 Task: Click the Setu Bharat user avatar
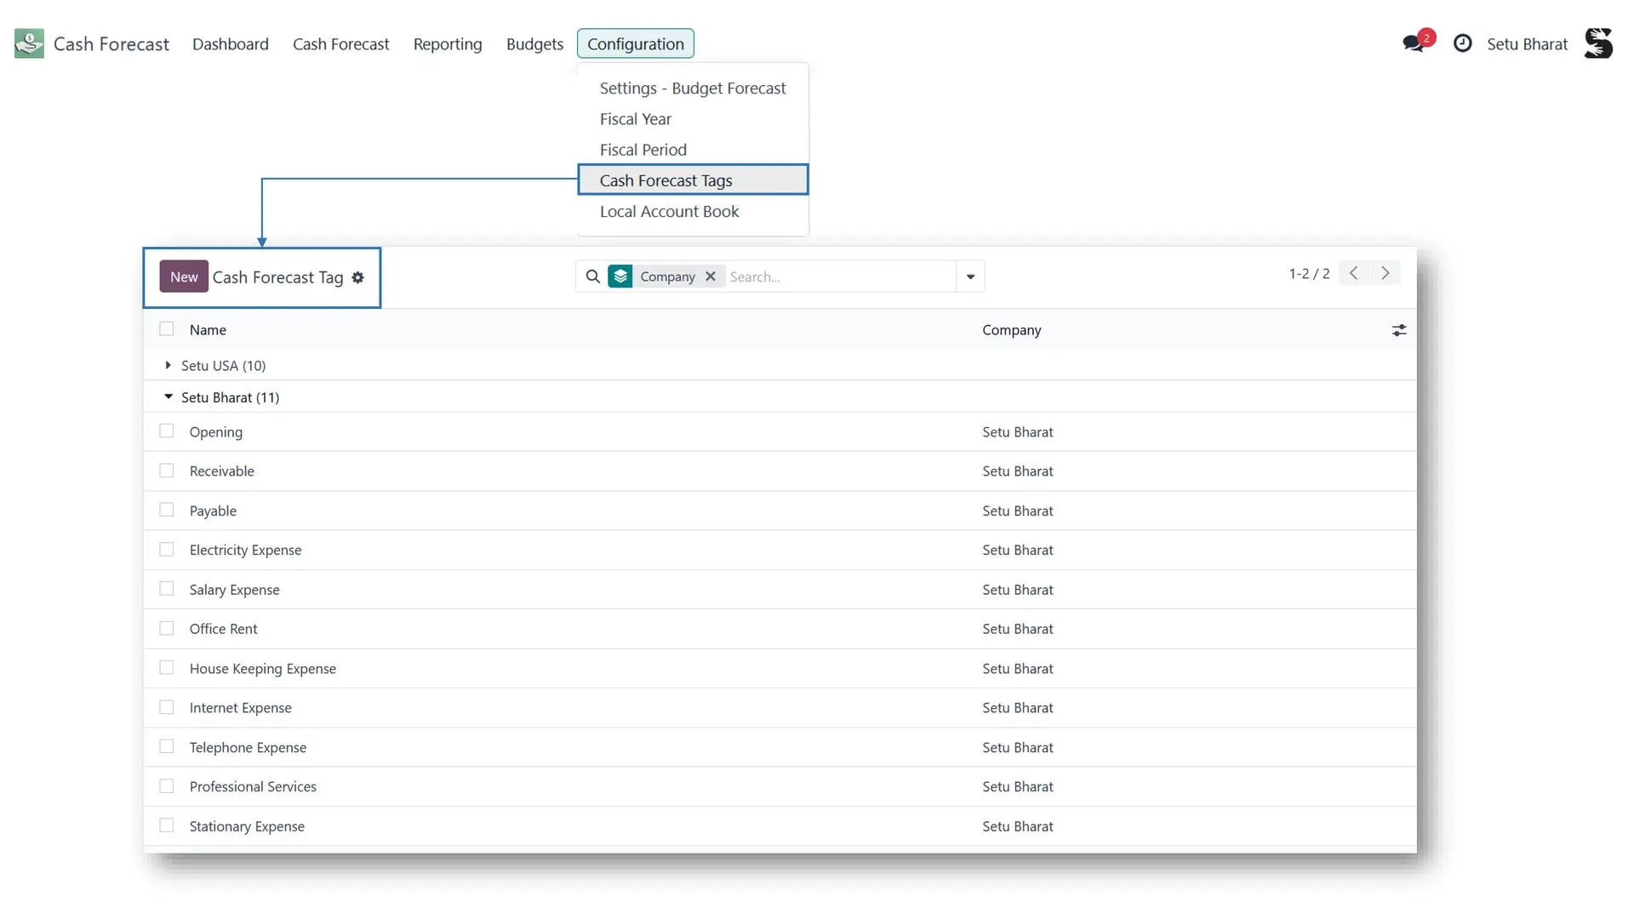tap(1598, 43)
